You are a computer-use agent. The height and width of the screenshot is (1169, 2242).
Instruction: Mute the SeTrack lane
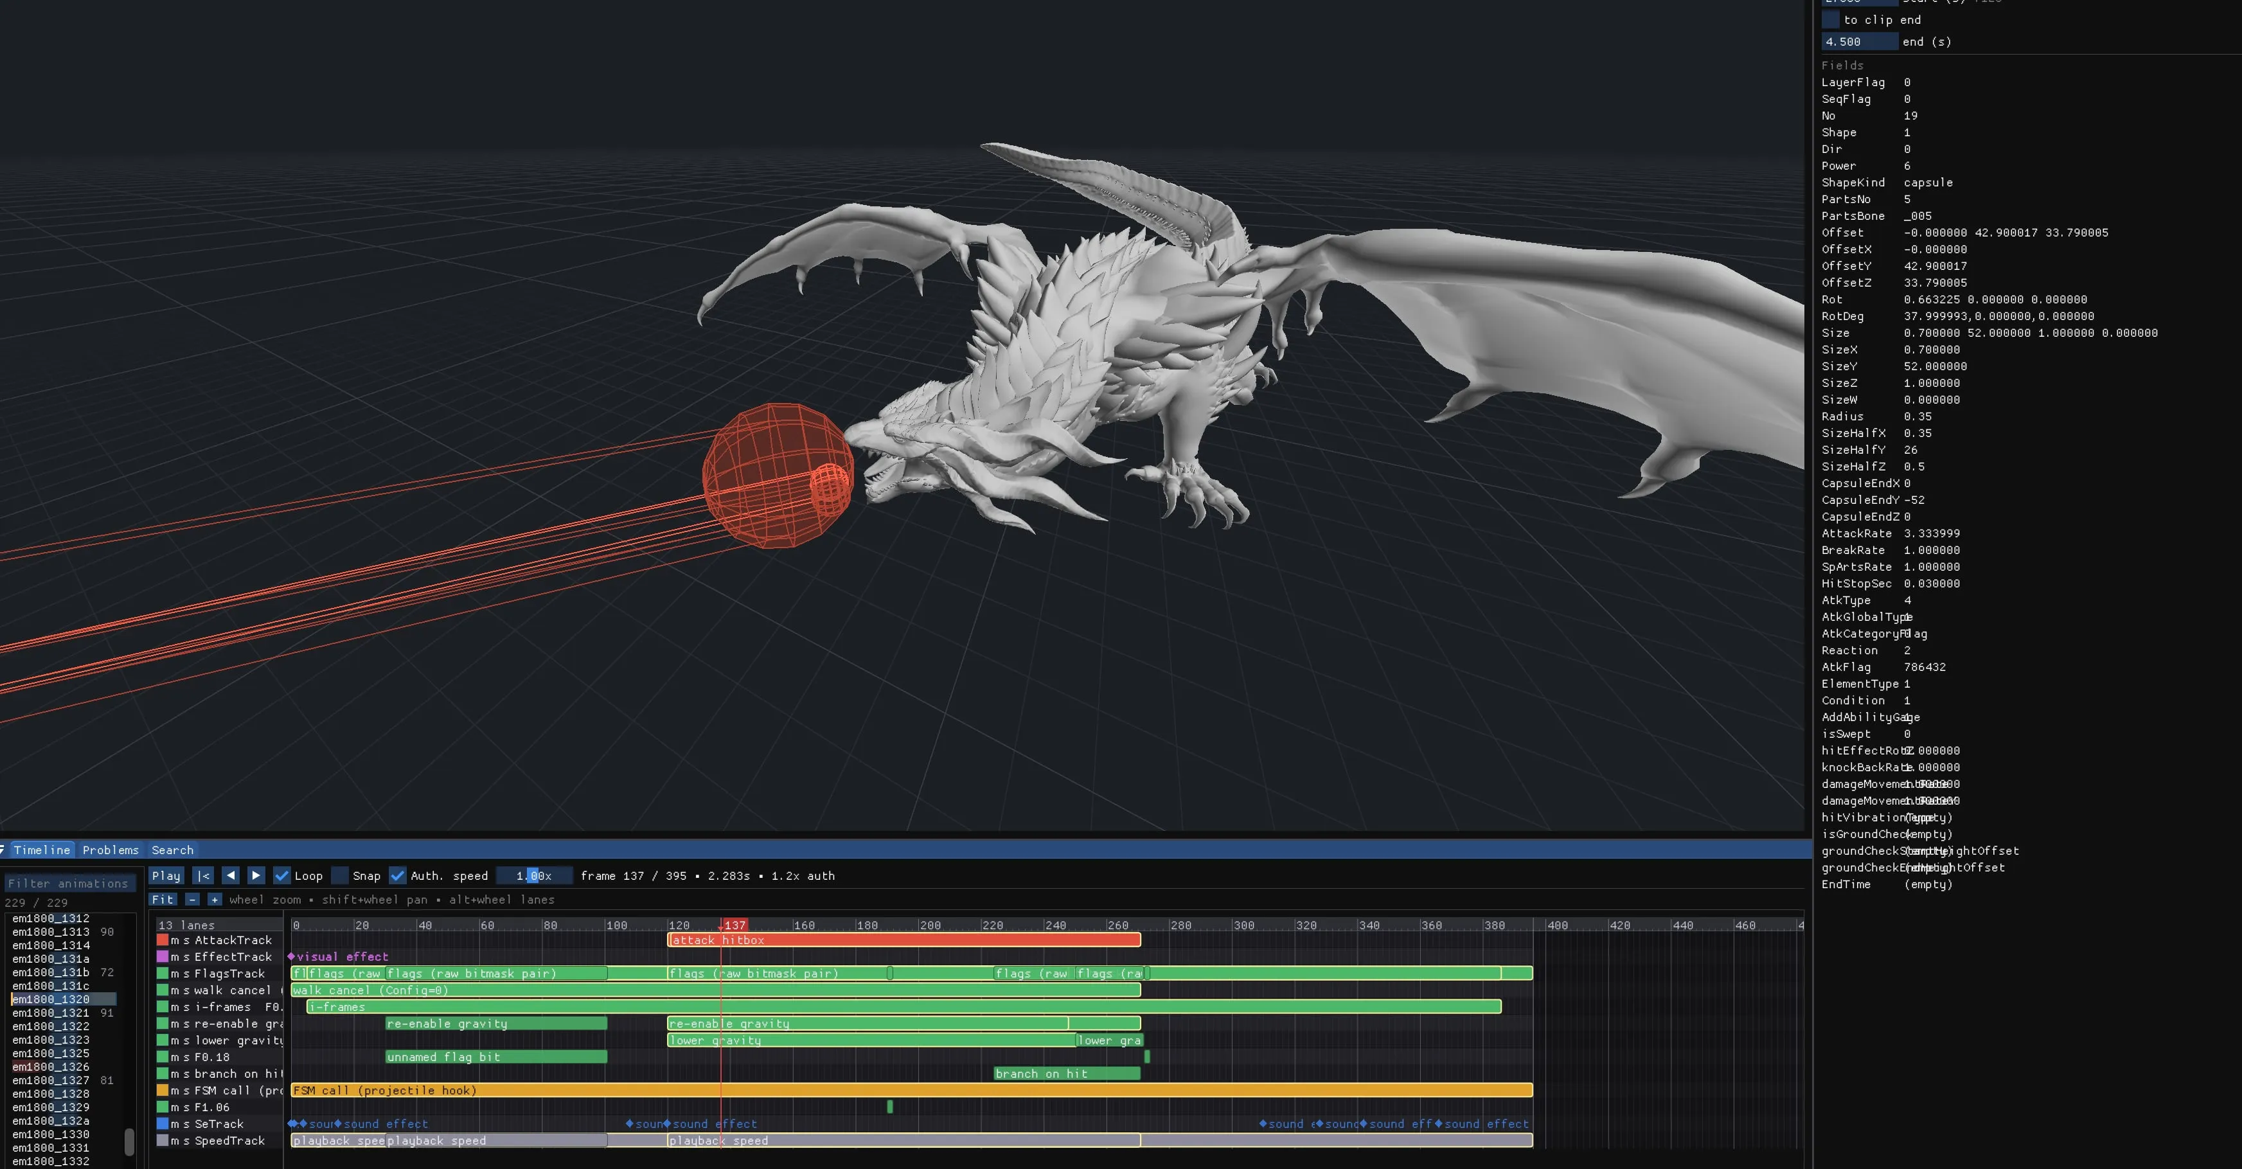[x=175, y=1124]
